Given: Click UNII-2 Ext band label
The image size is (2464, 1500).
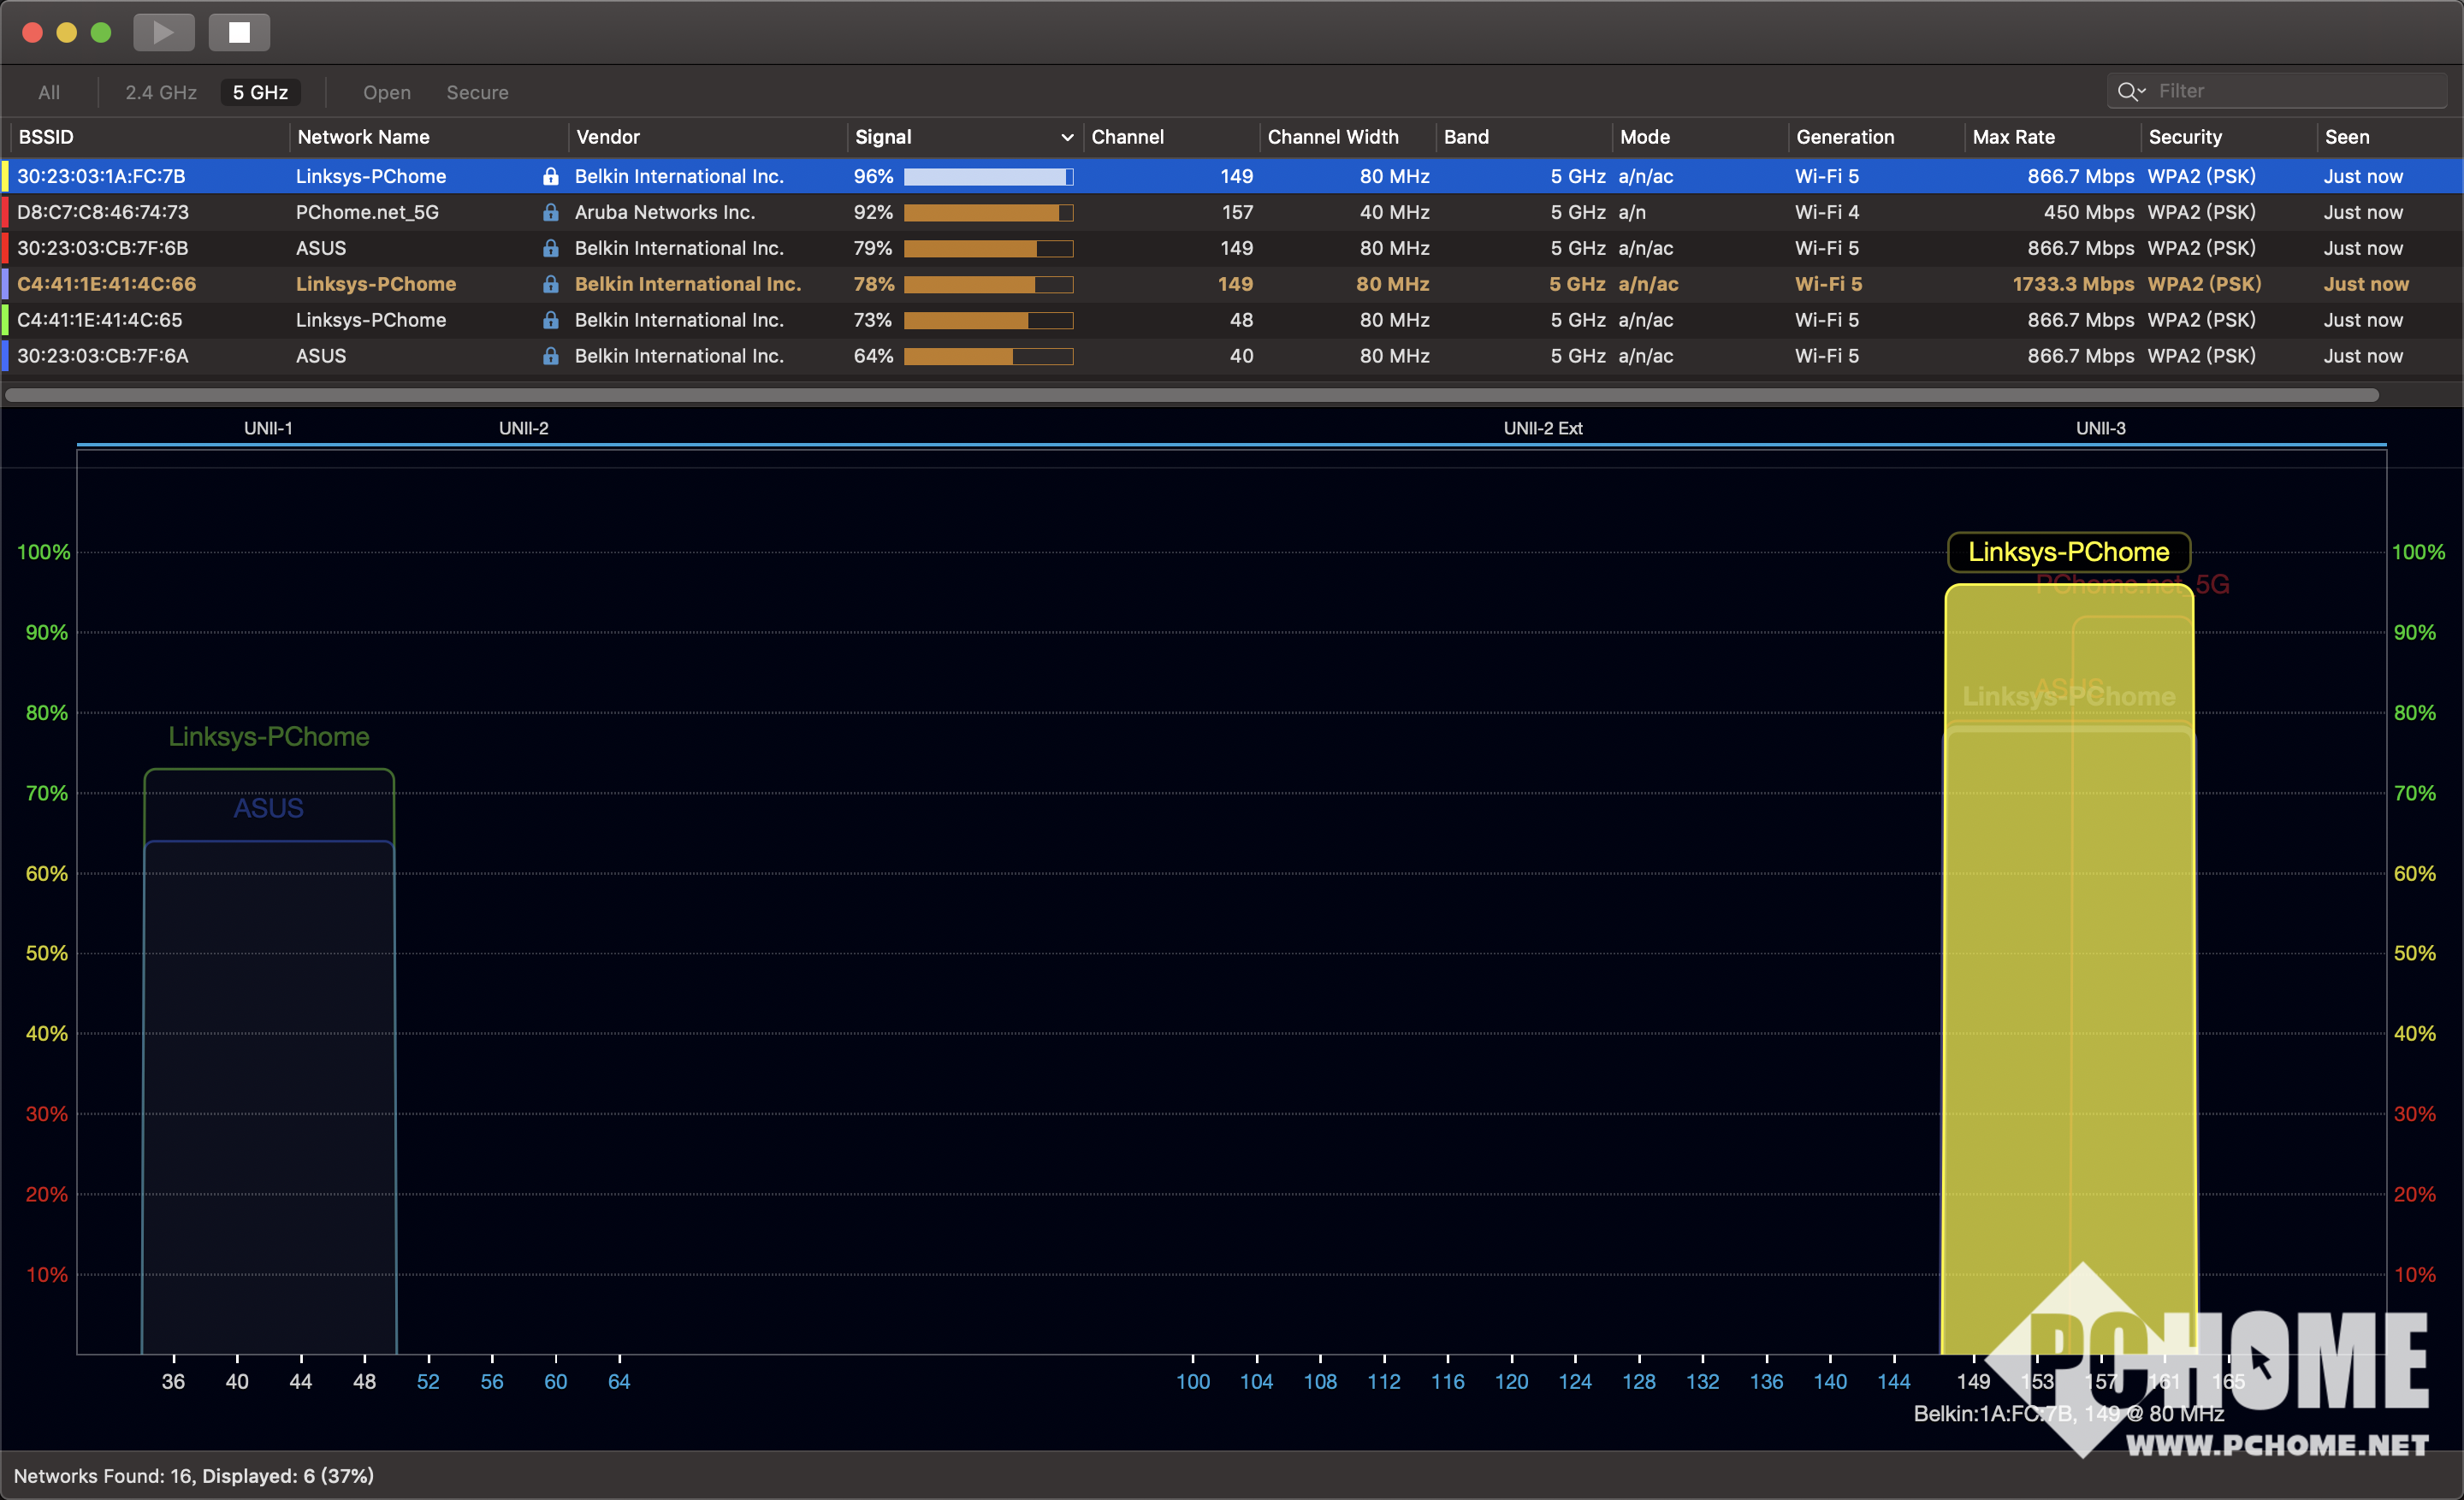Looking at the screenshot, I should click(x=1543, y=428).
